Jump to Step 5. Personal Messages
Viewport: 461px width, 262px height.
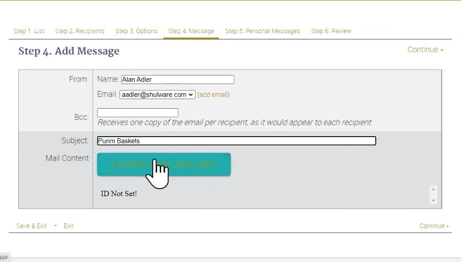[262, 31]
